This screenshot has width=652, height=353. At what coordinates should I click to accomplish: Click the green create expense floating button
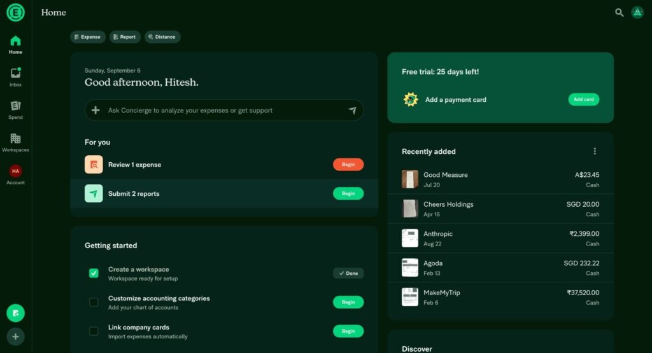point(15,313)
